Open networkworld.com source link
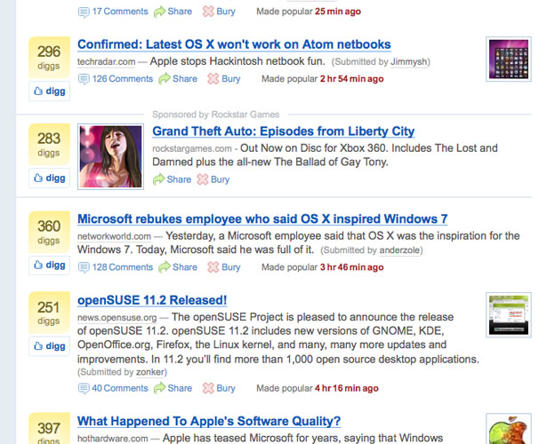Screen dimensions: 547x444 point(114,236)
